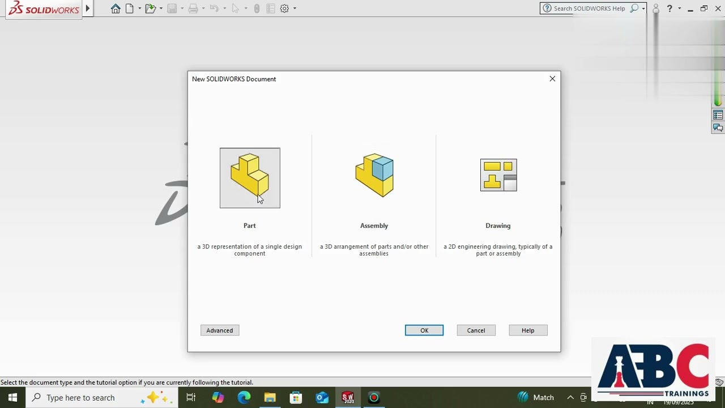725x408 pixels.
Task: Open the Print dropdown arrow
Action: coord(203,8)
